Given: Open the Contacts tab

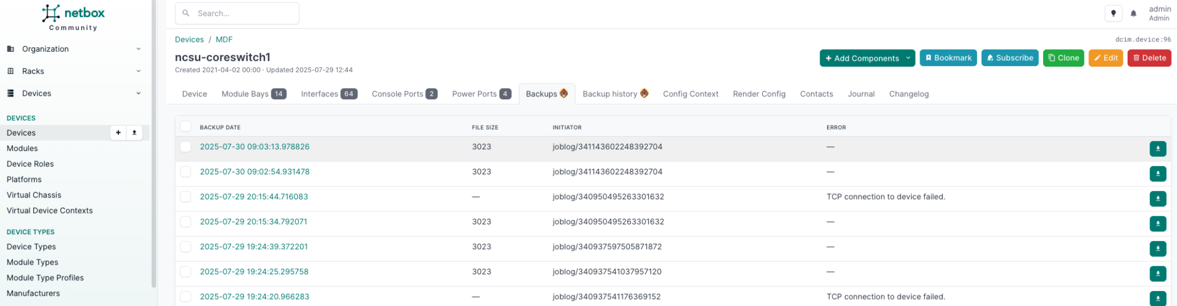Looking at the screenshot, I should (817, 94).
